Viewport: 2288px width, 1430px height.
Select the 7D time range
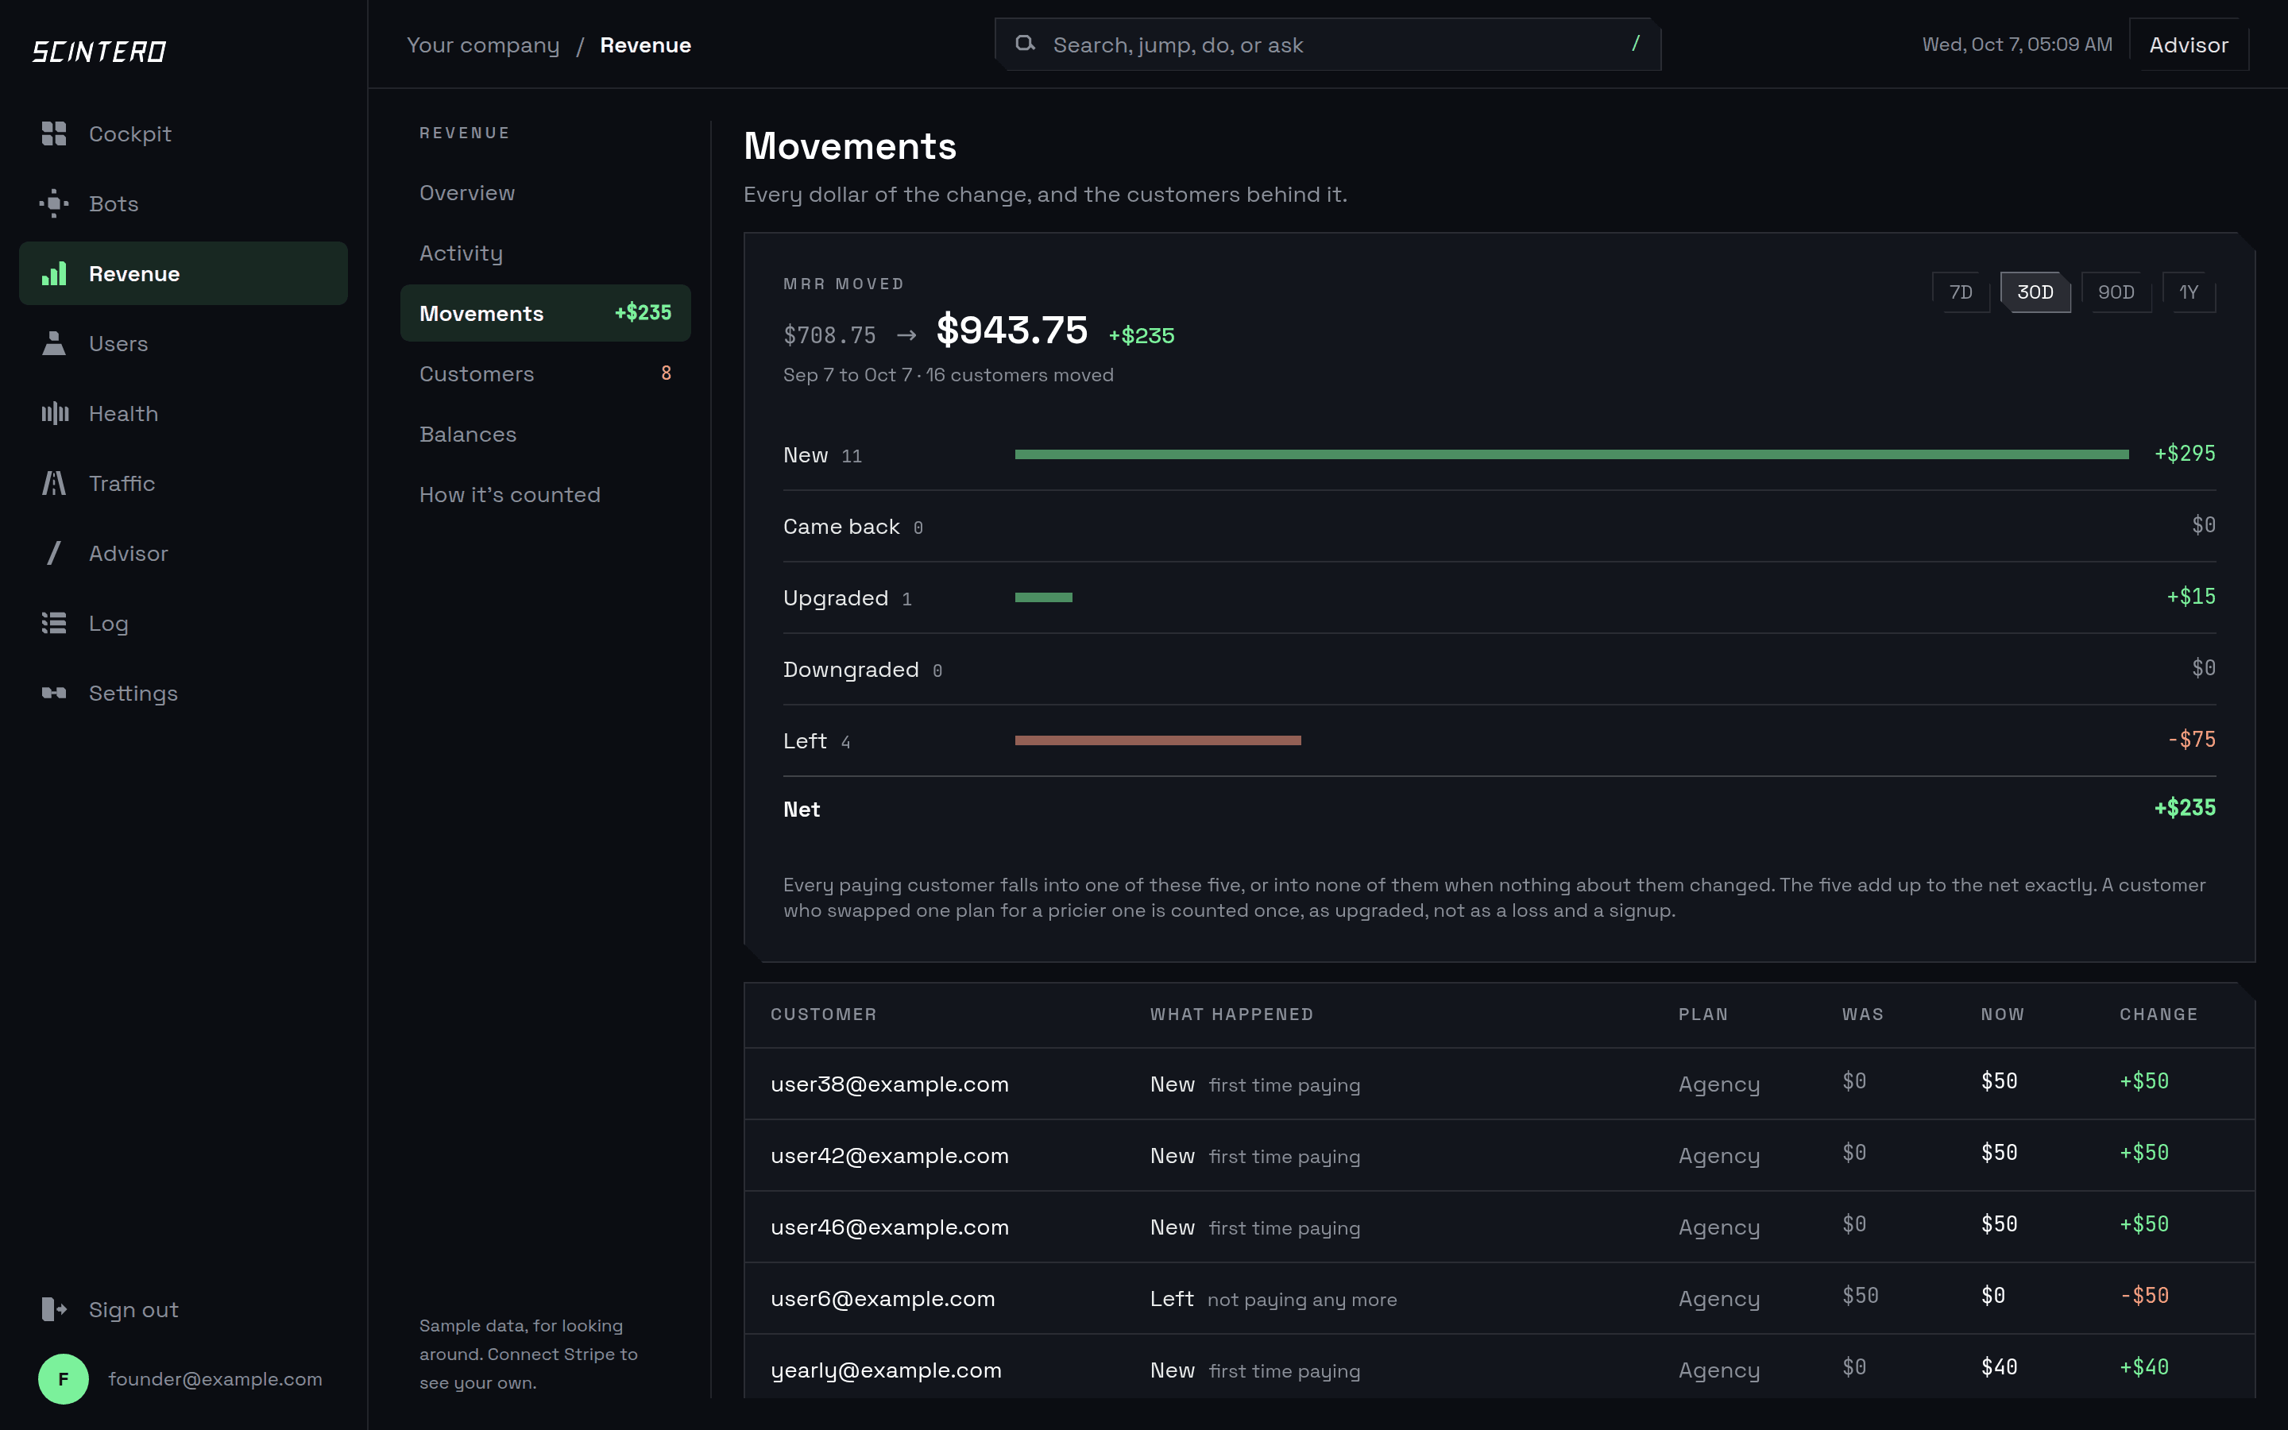(1961, 292)
